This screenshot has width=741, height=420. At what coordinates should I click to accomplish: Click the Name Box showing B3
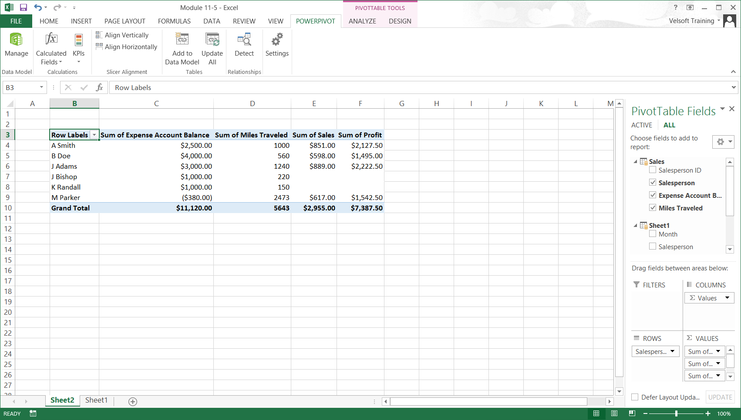20,87
